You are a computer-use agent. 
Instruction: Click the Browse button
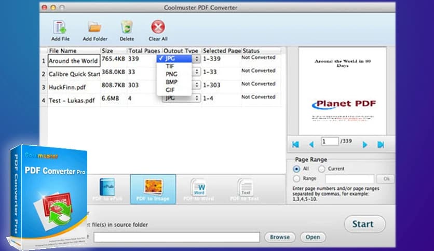point(280,237)
